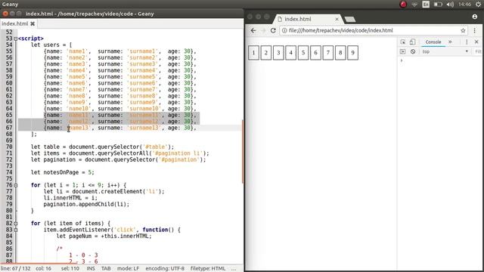Click 'function' keyword in line 83
484x272 pixels.
pyautogui.click(x=155, y=230)
